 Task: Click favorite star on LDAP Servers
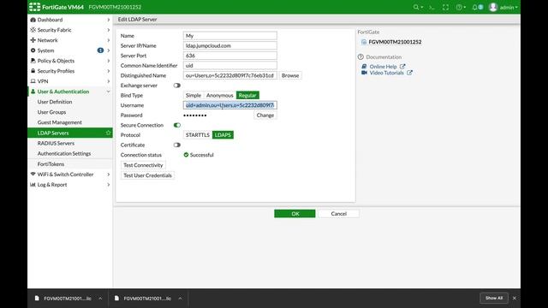click(x=108, y=133)
